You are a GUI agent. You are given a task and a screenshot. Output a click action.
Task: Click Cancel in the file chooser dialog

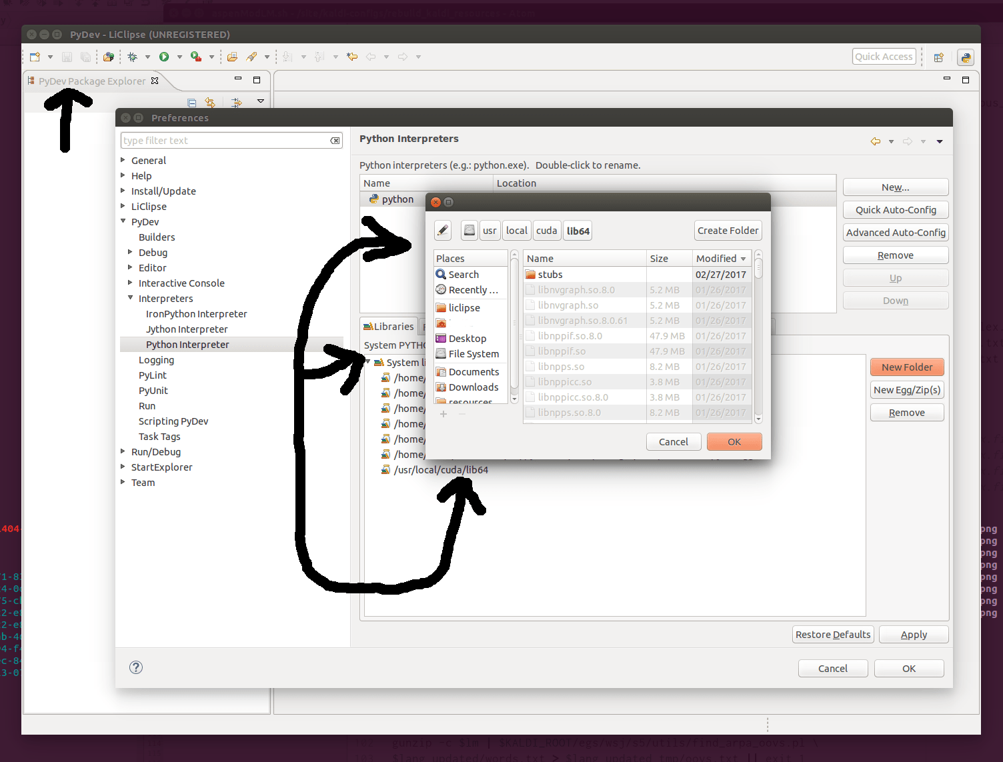tap(674, 442)
